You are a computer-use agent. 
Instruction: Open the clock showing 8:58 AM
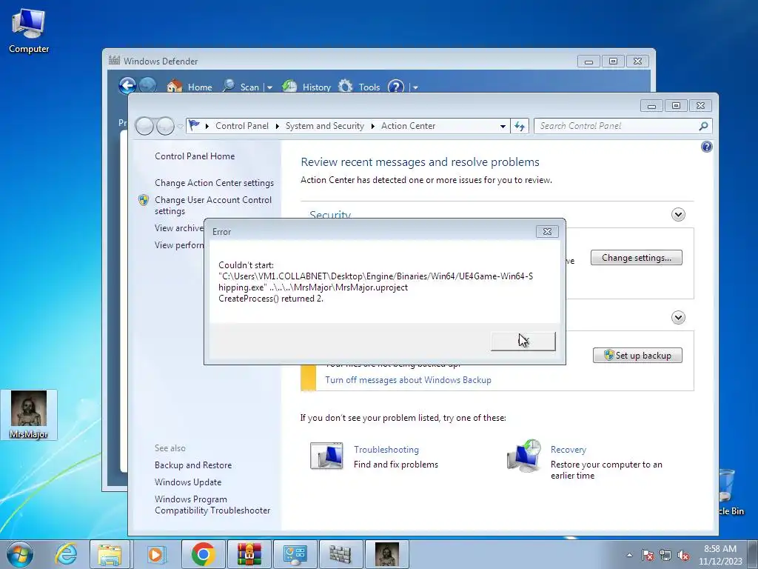[x=720, y=554]
